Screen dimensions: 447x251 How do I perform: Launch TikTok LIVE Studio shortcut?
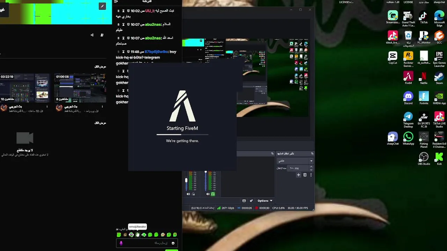pyautogui.click(x=439, y=120)
